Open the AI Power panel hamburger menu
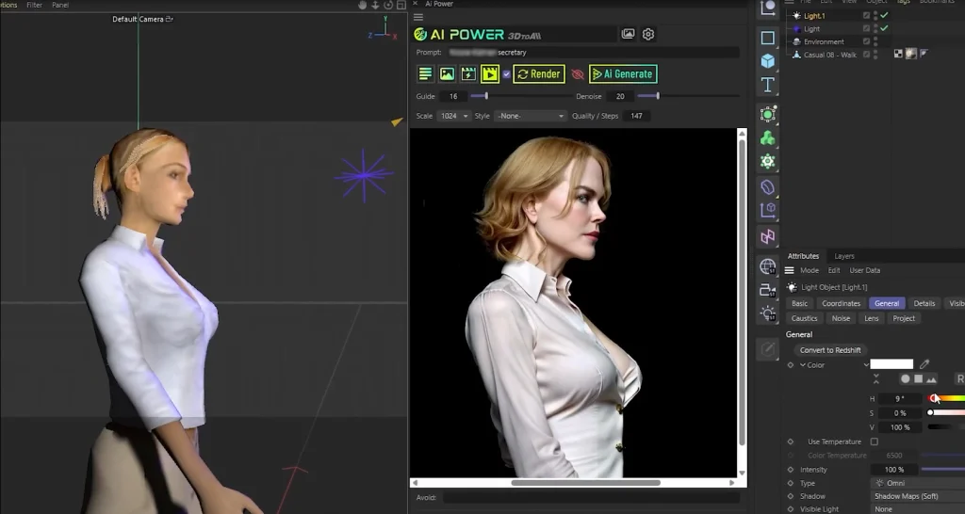Screen dimensions: 965x514 (418, 17)
